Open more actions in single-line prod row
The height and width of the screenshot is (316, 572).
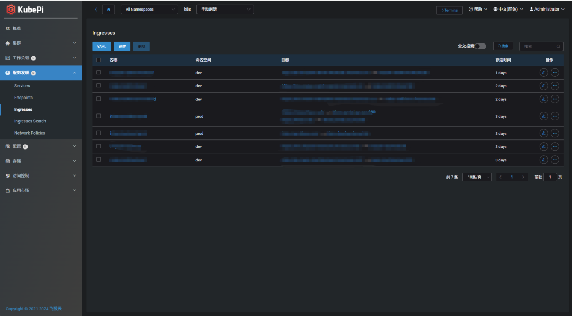click(555, 133)
